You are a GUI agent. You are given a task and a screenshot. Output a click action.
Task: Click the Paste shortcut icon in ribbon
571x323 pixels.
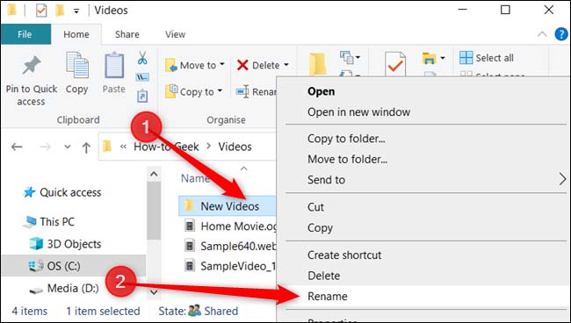(142, 96)
